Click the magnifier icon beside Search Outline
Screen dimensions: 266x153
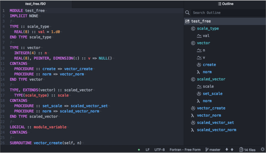tap(187, 13)
